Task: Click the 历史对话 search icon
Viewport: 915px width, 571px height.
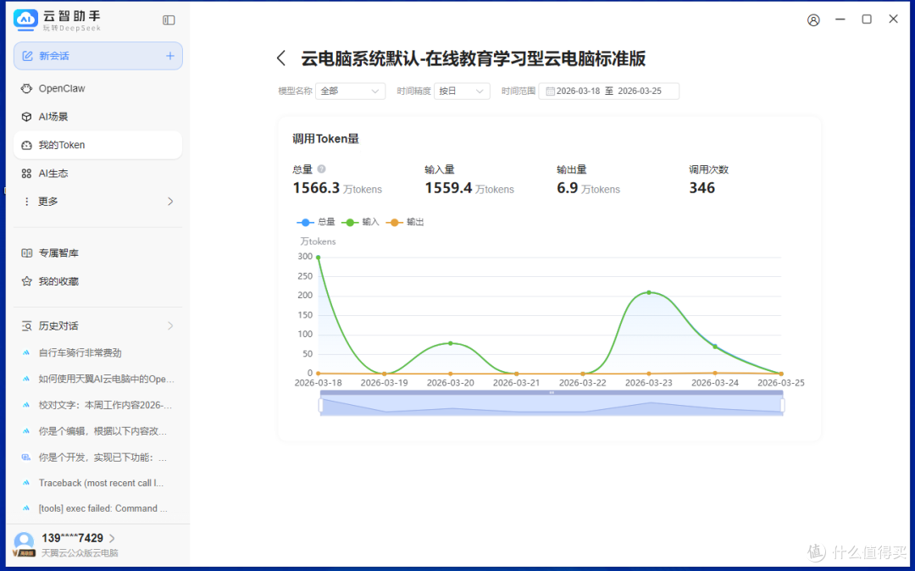Action: 26,326
